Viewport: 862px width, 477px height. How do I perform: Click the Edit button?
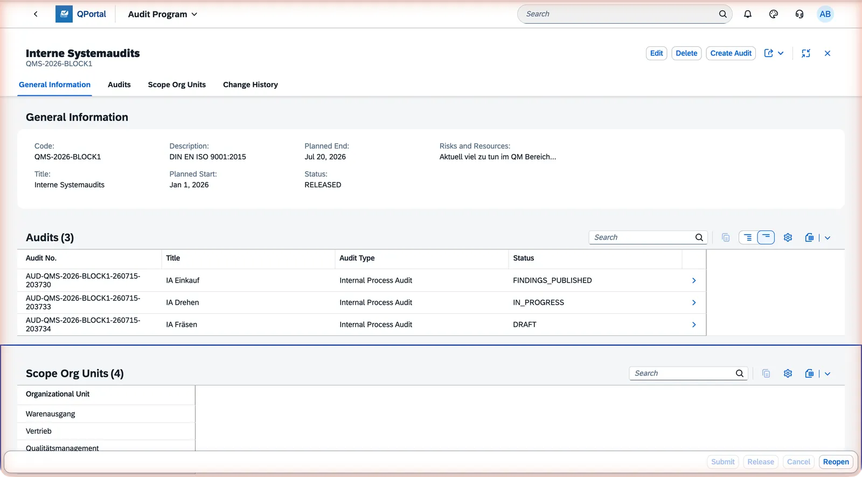tap(656, 53)
